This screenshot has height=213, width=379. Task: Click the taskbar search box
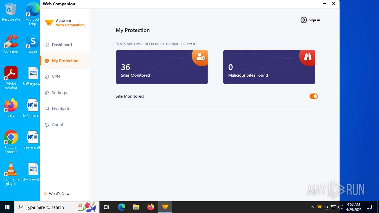tap(57, 207)
